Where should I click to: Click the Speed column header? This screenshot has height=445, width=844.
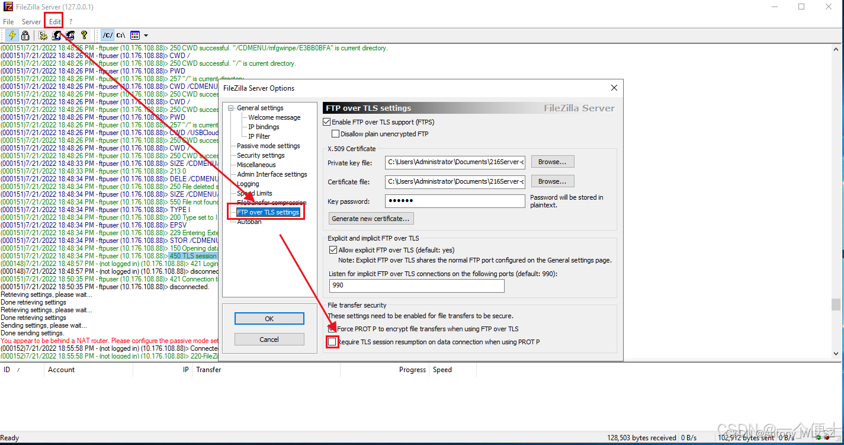pos(453,370)
